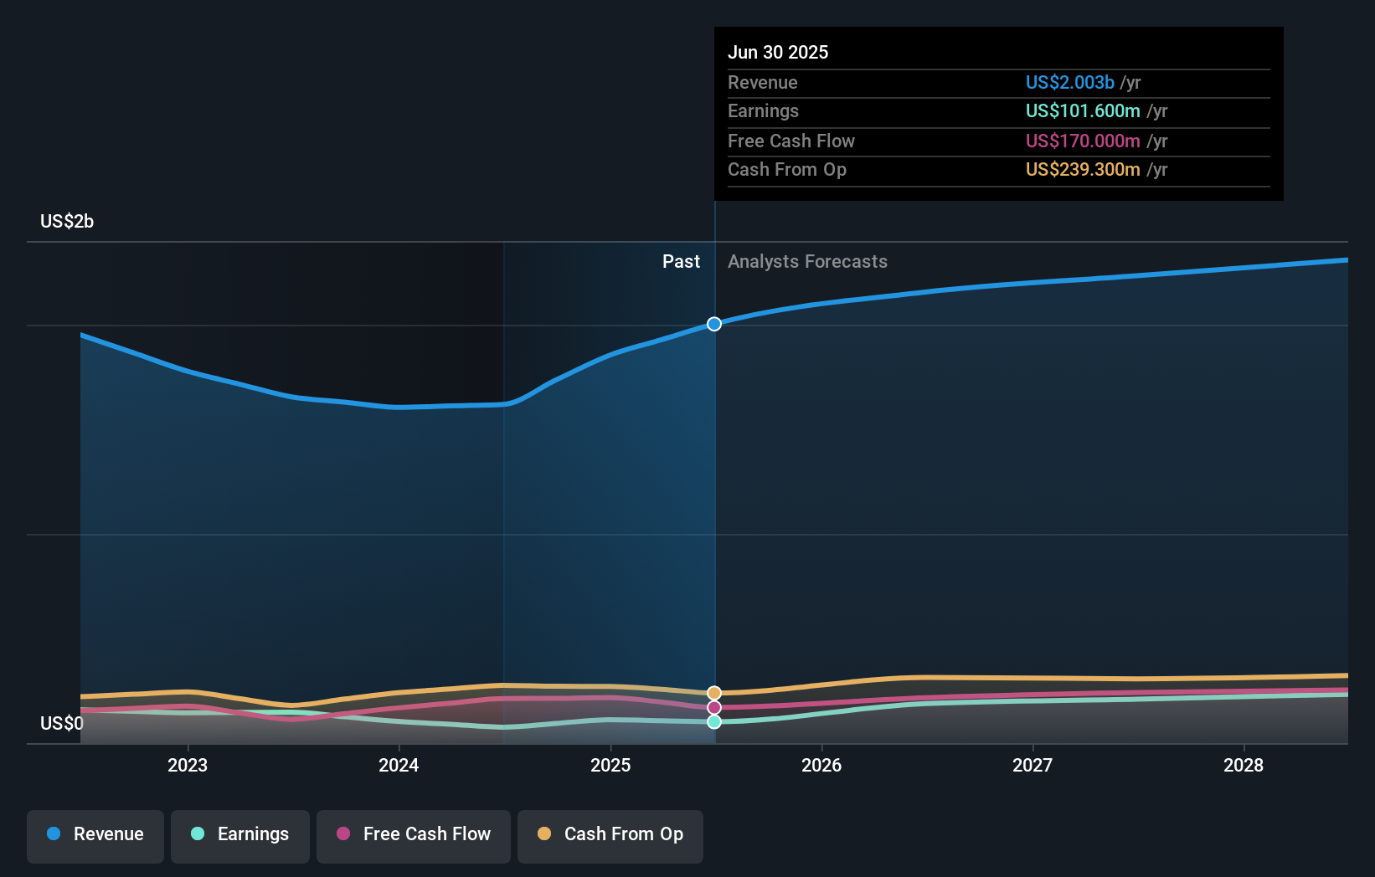Switch to the Past section of the chart
The height and width of the screenshot is (877, 1375).
[681, 261]
